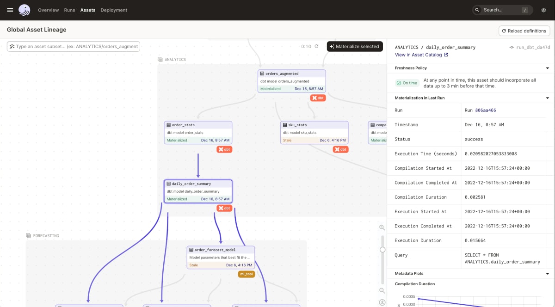Click the op icon beside run_dbt_da47d
555x307 pixels.
[512, 47]
